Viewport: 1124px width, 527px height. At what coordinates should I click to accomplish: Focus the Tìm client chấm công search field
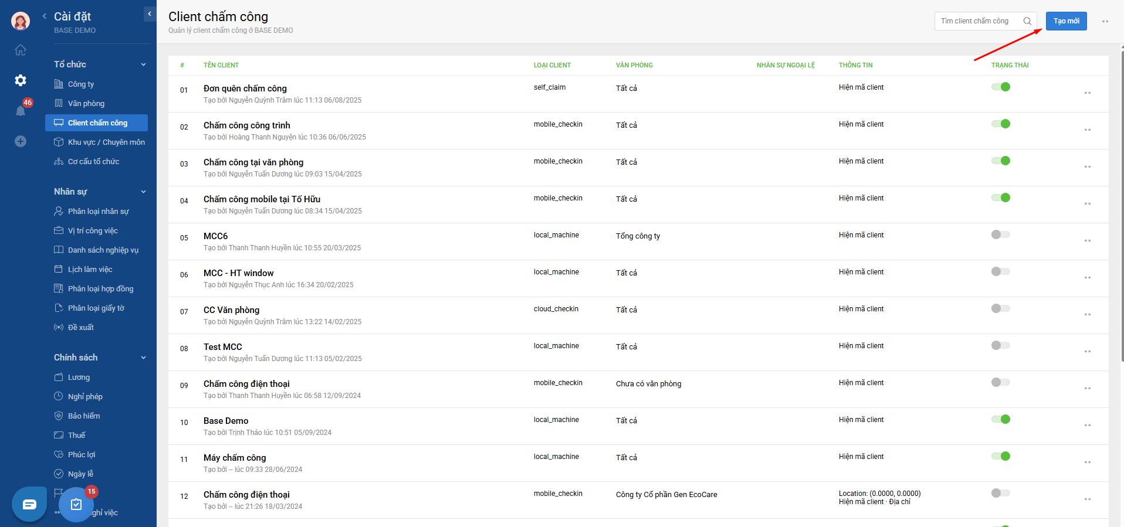[x=977, y=21]
